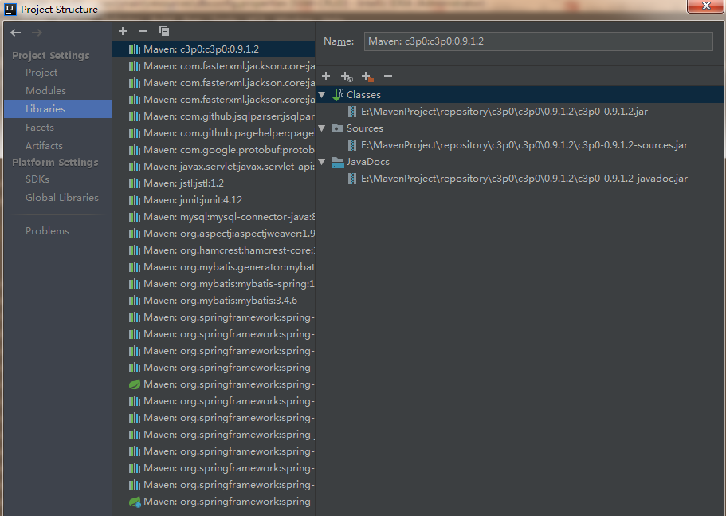Open Global Libraries settings

62,198
